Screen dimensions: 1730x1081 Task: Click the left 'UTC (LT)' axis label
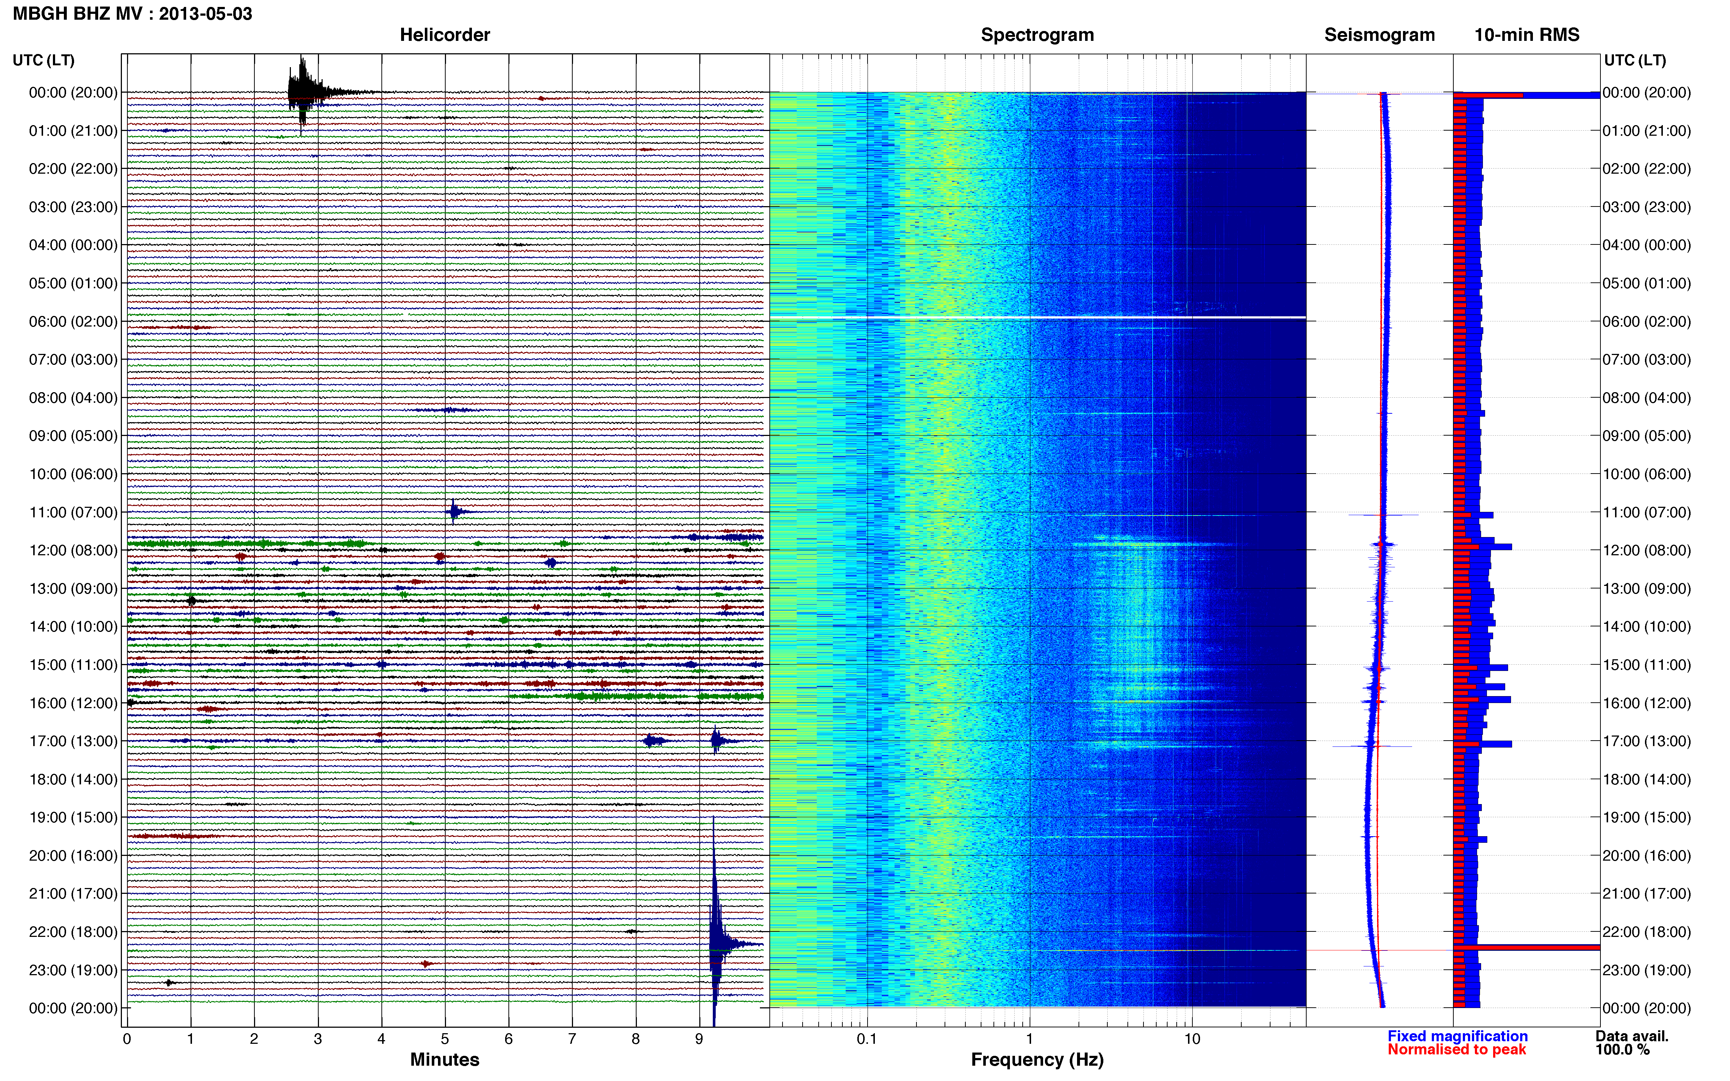click(x=44, y=60)
